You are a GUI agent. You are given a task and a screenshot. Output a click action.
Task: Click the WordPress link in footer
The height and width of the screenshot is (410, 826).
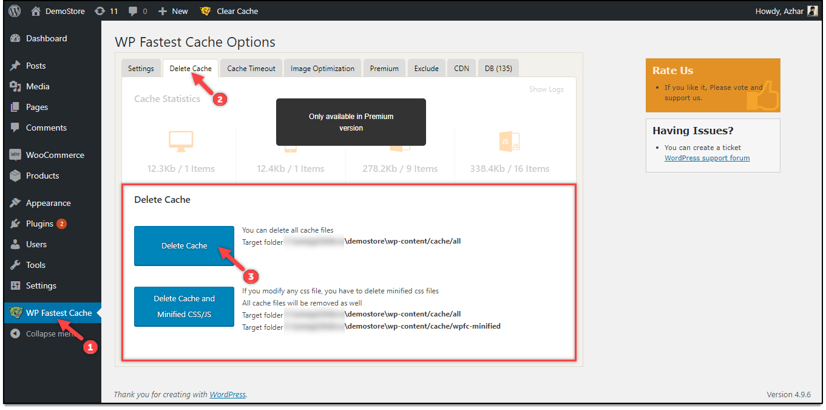click(228, 394)
